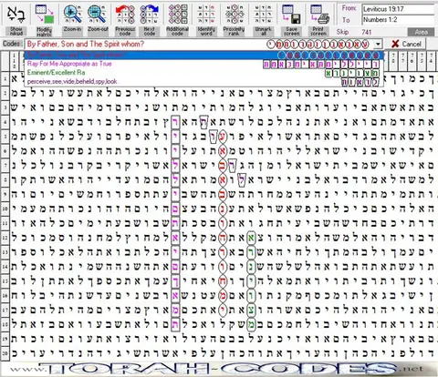
Task: Click the To field showing Numbers 1:2
Action: tap(398, 20)
